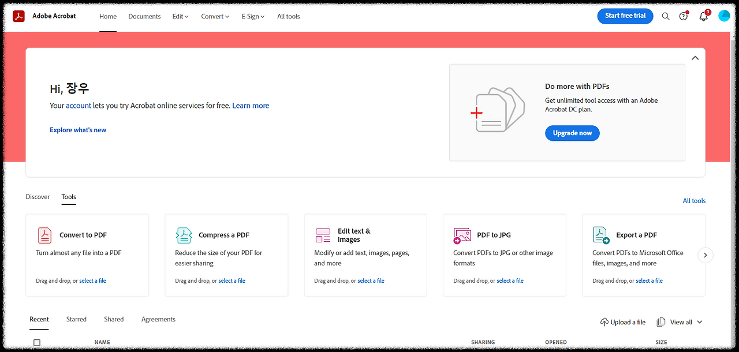739x352 pixels.
Task: Switch to the Starred tab
Action: pos(76,319)
